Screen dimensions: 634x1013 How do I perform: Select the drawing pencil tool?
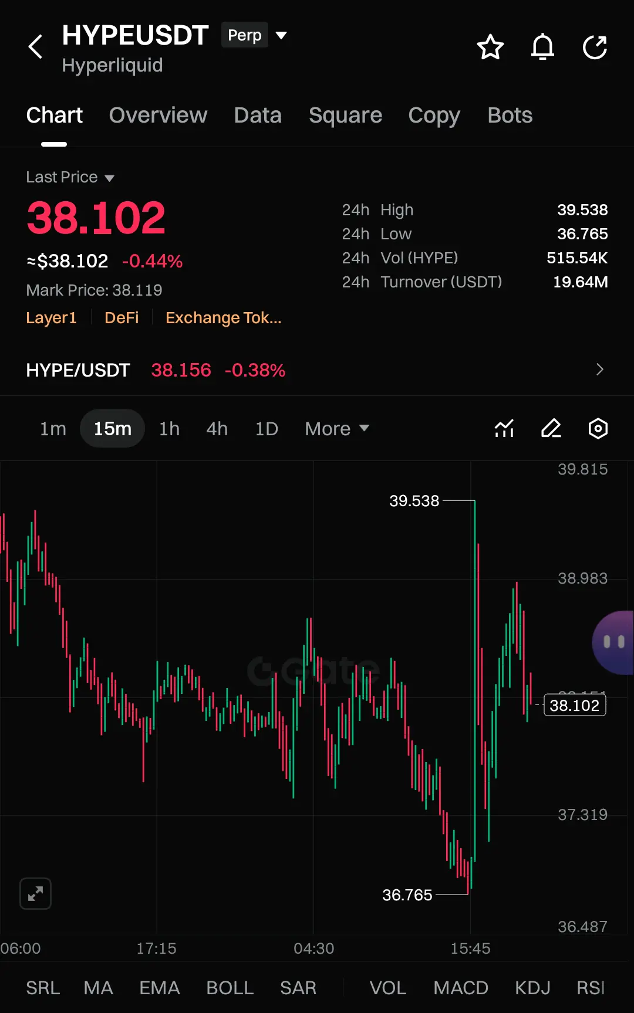[x=551, y=428]
